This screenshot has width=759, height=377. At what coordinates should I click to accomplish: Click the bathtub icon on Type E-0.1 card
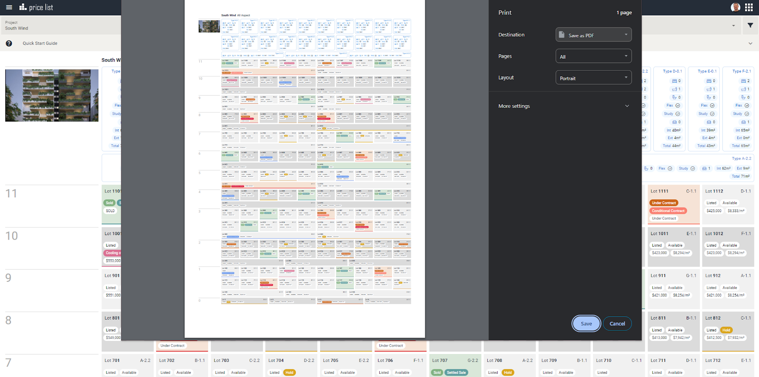710,89
